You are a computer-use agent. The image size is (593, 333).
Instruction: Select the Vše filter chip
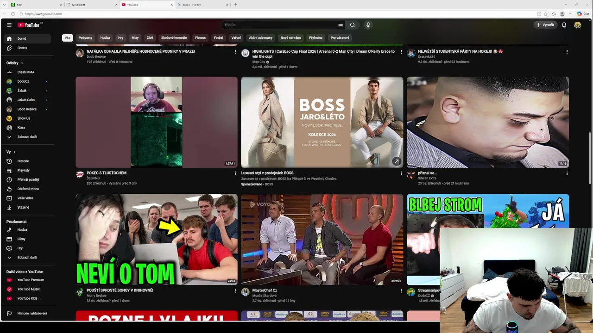coord(68,38)
